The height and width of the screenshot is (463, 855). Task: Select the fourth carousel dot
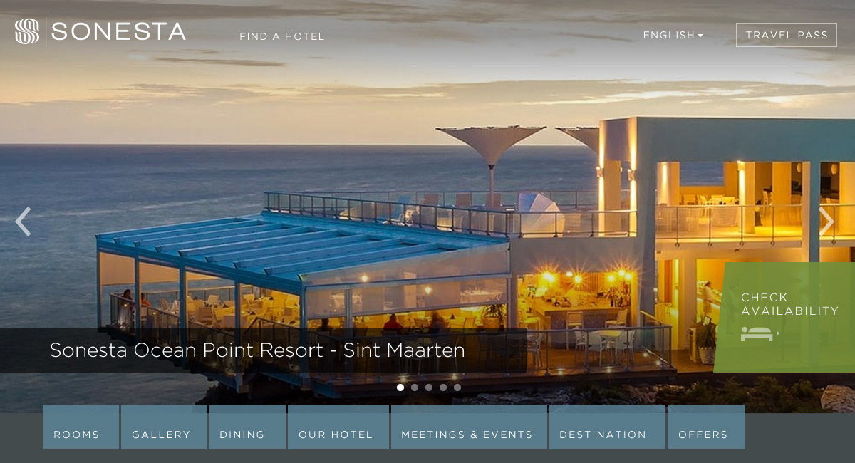443,387
